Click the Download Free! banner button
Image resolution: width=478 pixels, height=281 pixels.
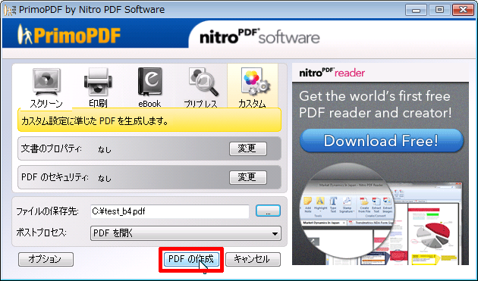[x=382, y=141]
